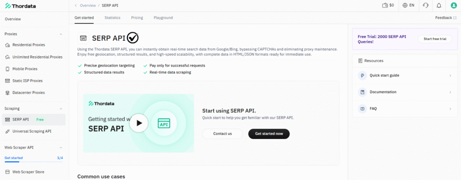This screenshot has height=180, width=461.
Task: Open Residential Proxies from sidebar
Action: (29, 45)
